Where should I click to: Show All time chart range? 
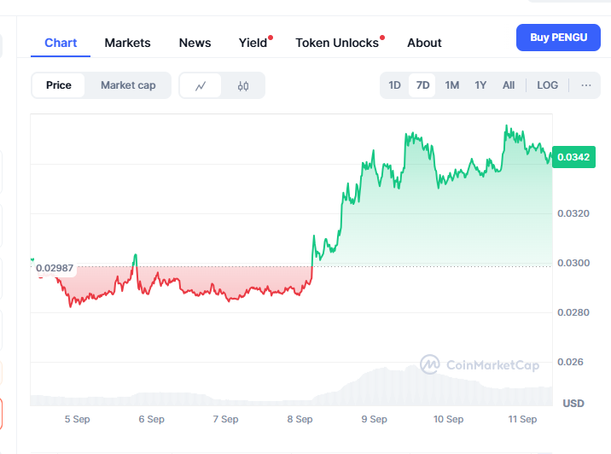509,85
